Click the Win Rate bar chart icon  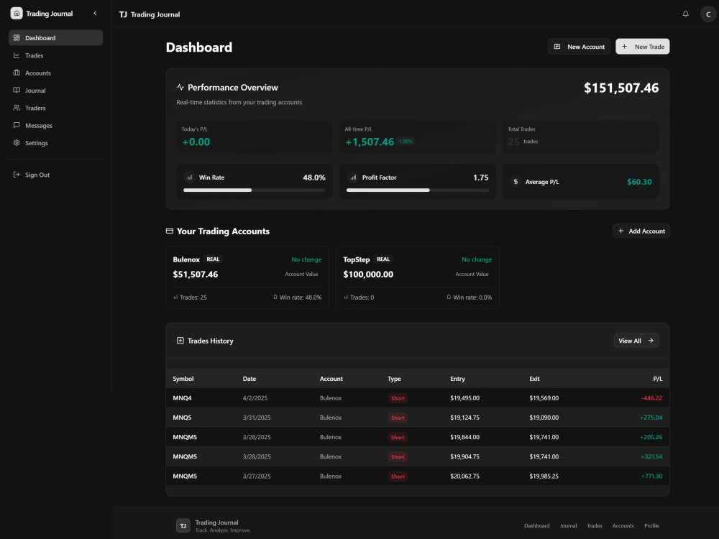point(189,178)
